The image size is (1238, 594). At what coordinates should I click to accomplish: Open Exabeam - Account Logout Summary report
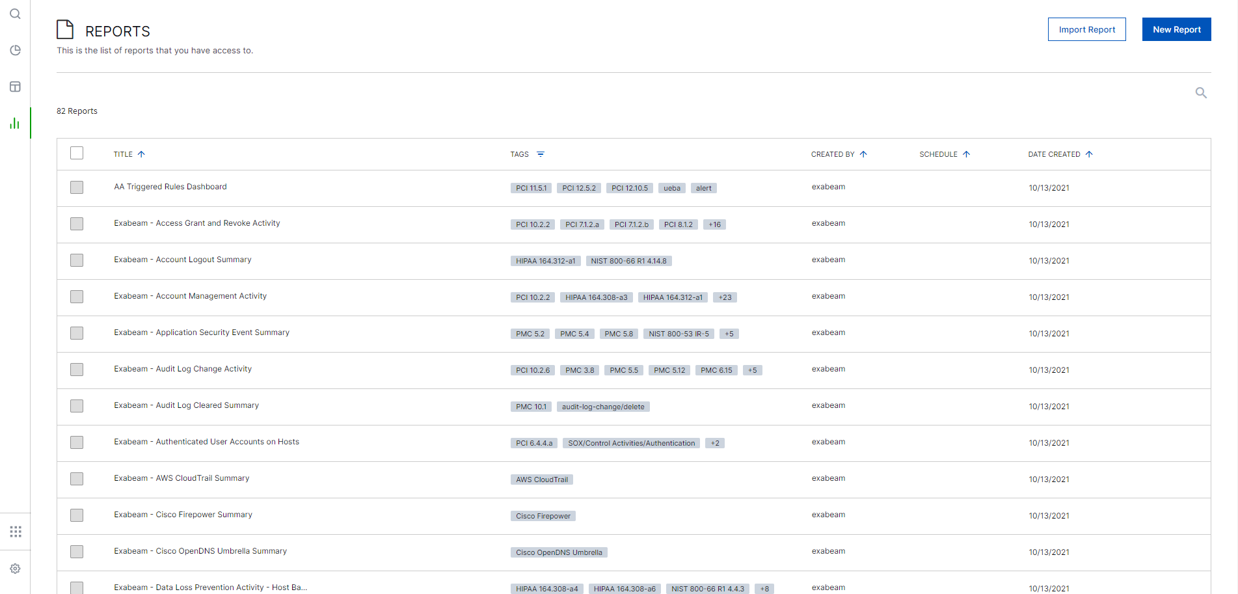(x=183, y=260)
